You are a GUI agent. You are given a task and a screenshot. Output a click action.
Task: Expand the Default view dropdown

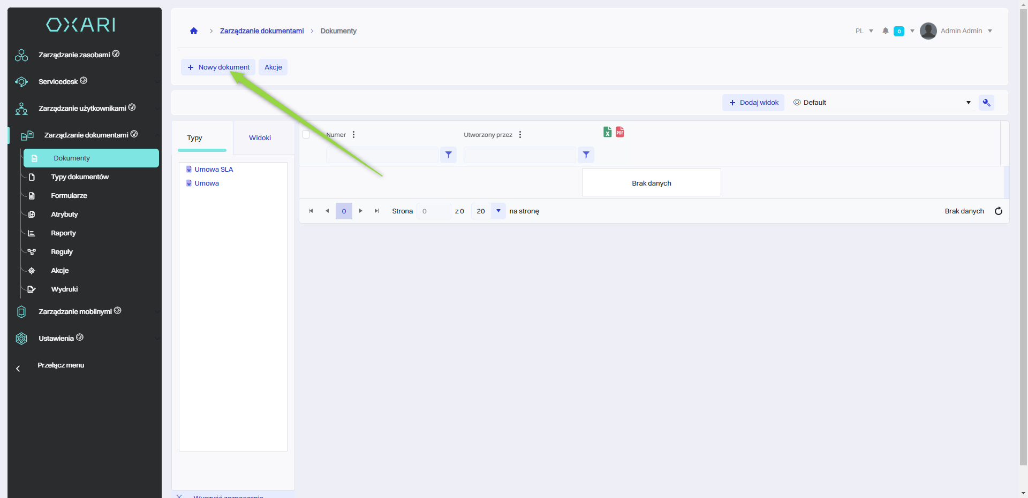[x=968, y=103]
